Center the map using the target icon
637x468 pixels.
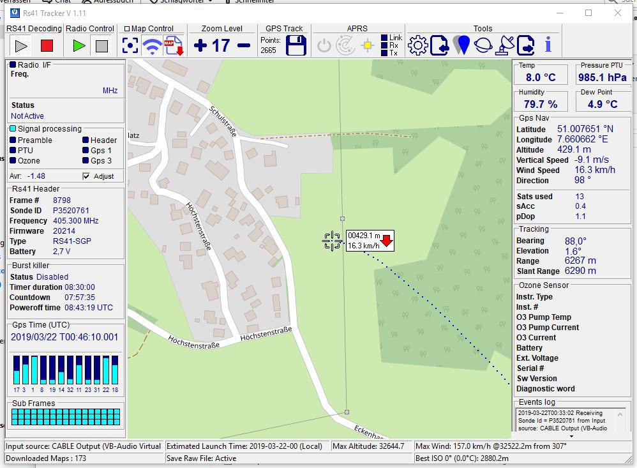130,46
